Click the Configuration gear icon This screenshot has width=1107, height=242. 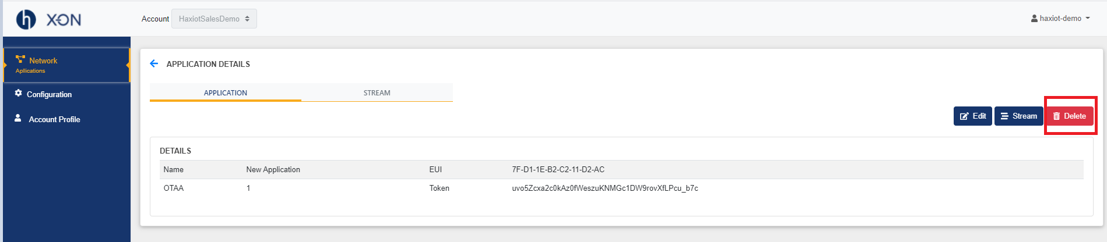pos(19,93)
